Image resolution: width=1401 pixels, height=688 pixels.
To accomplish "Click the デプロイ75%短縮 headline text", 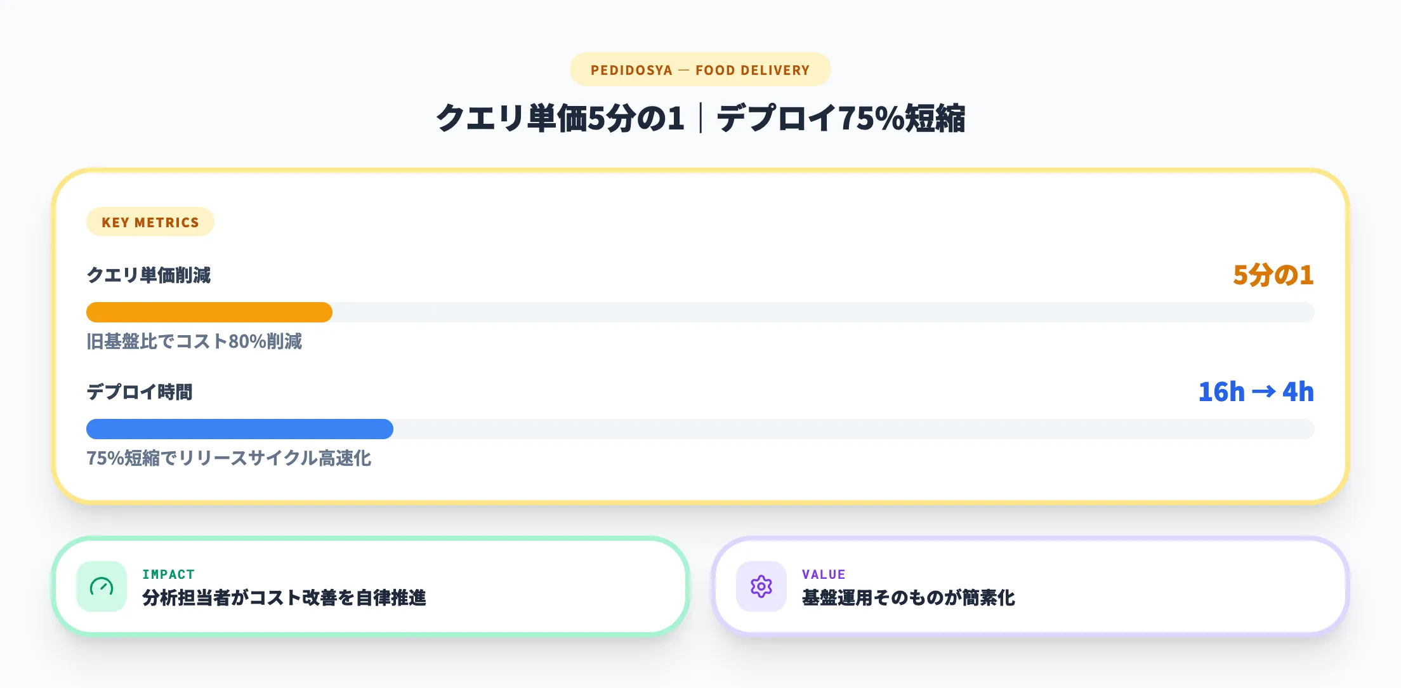I will tap(841, 119).
